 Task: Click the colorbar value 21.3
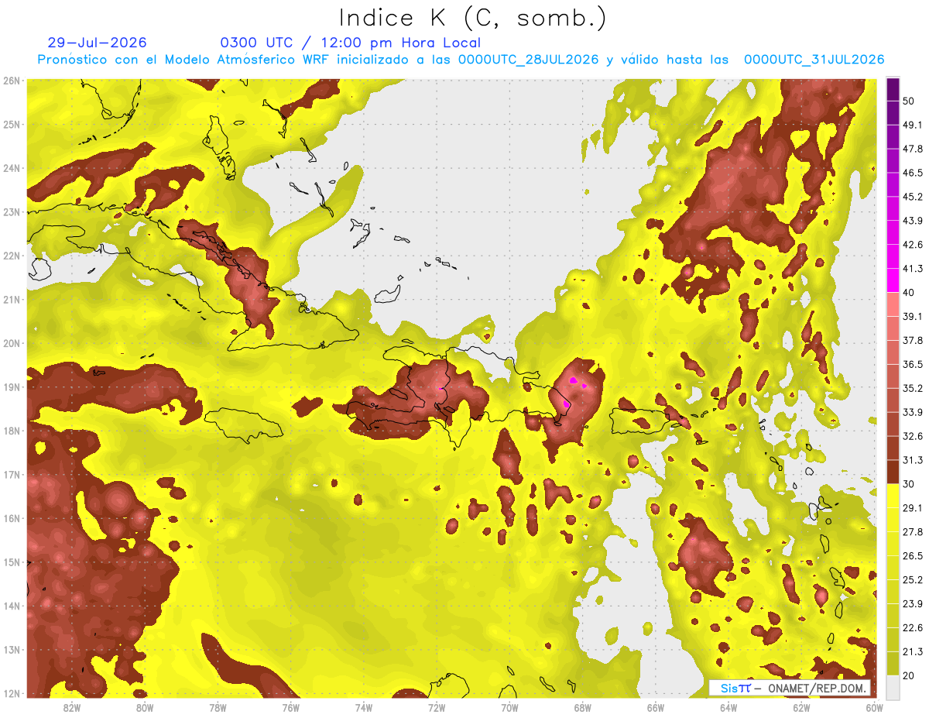tap(912, 651)
